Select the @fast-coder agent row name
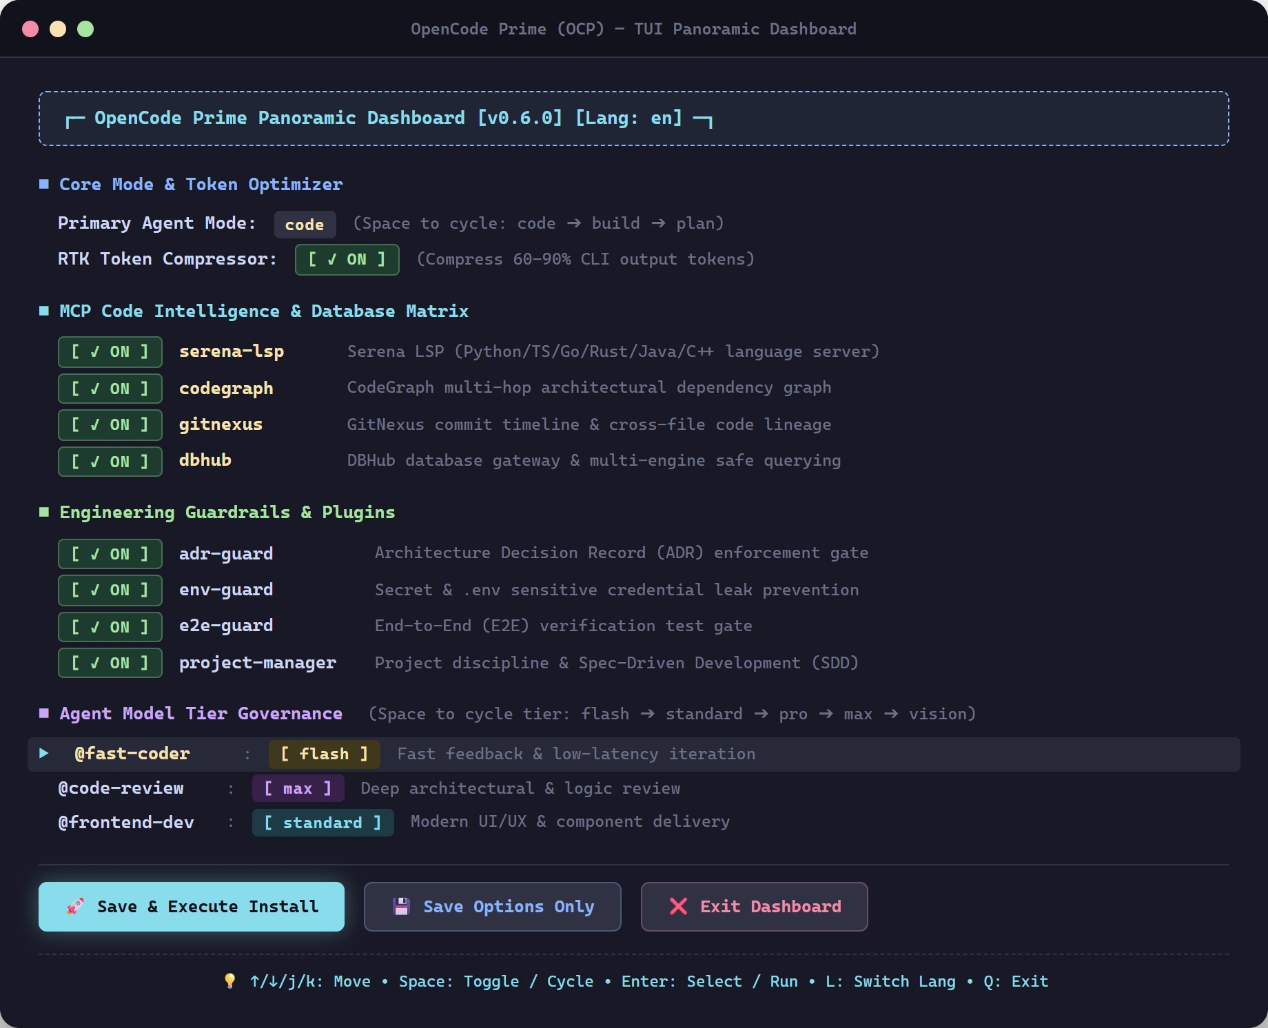1268x1028 pixels. point(132,754)
